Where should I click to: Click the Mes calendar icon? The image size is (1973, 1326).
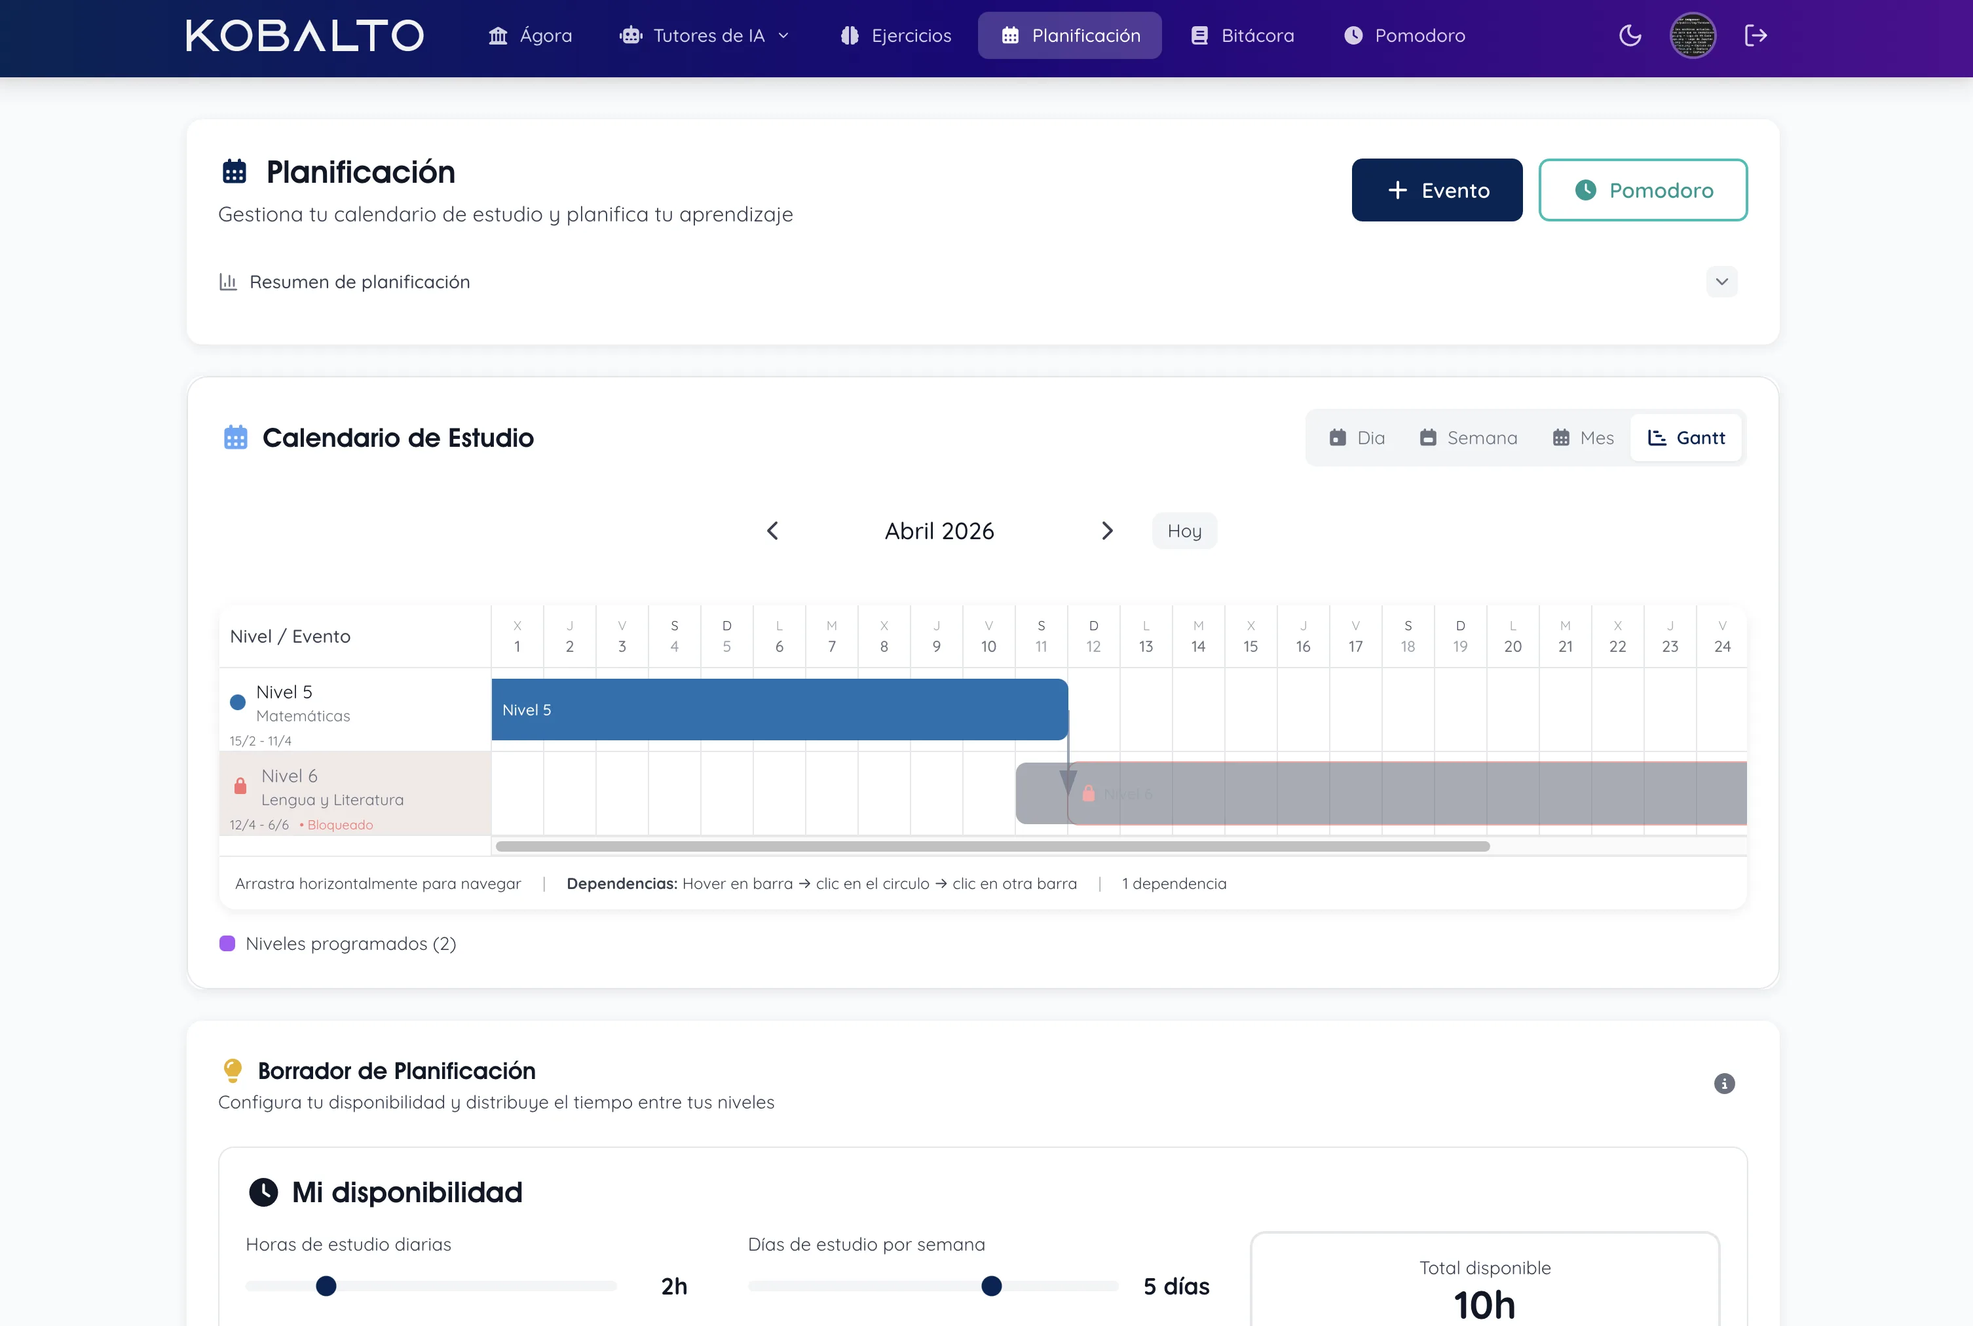point(1562,437)
